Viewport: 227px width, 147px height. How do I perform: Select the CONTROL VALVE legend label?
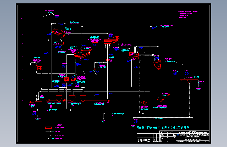click(58, 139)
